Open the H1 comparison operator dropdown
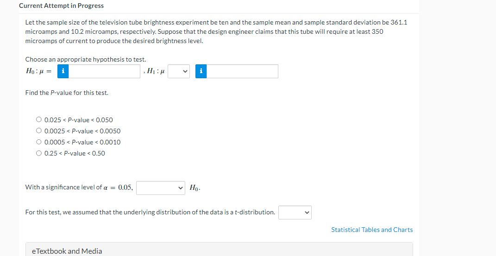Image resolution: width=496 pixels, height=256 pixels. pyautogui.click(x=179, y=71)
